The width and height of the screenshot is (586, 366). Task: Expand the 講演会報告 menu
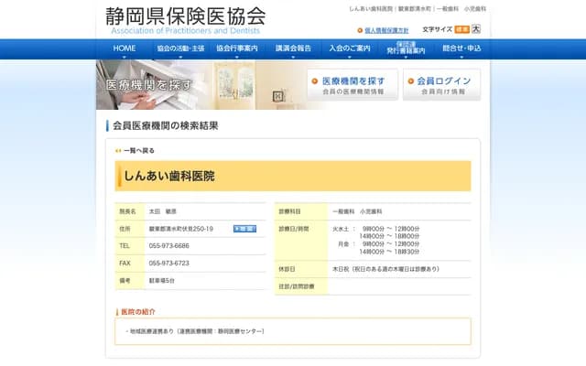coord(293,48)
